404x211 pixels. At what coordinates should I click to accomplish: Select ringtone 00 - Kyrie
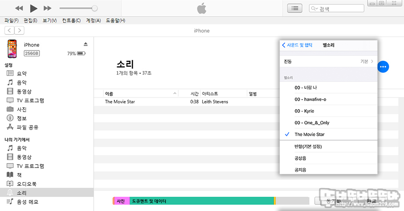pos(329,111)
